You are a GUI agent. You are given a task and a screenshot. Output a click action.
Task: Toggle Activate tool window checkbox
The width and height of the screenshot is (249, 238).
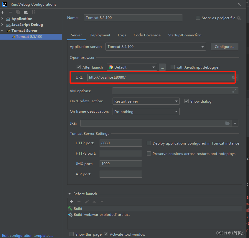pos(106,234)
